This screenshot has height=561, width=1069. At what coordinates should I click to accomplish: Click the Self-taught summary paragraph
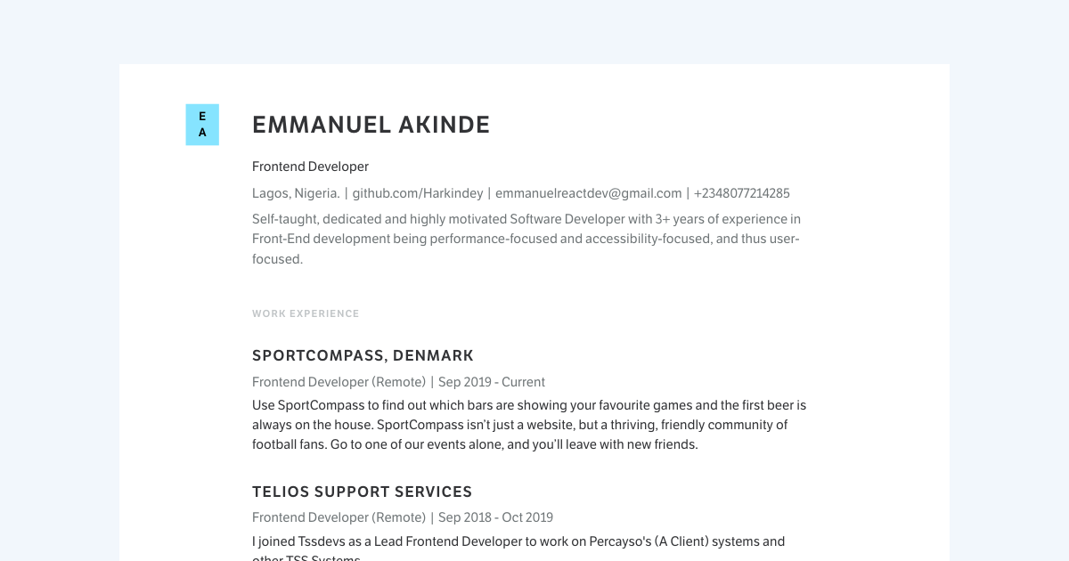pos(526,239)
